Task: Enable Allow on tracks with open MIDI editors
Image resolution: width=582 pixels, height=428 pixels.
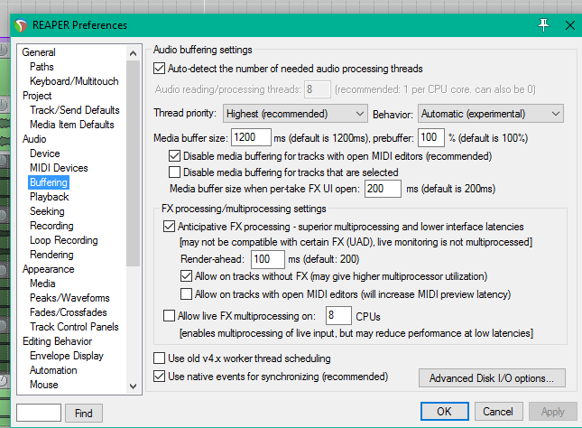Action: (186, 293)
